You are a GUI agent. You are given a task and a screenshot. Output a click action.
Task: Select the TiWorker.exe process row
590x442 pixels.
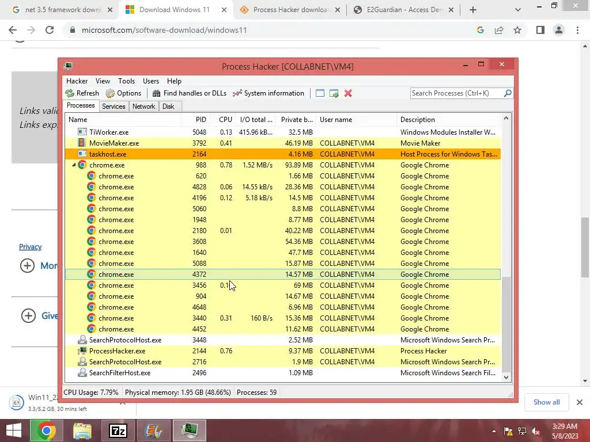point(283,132)
